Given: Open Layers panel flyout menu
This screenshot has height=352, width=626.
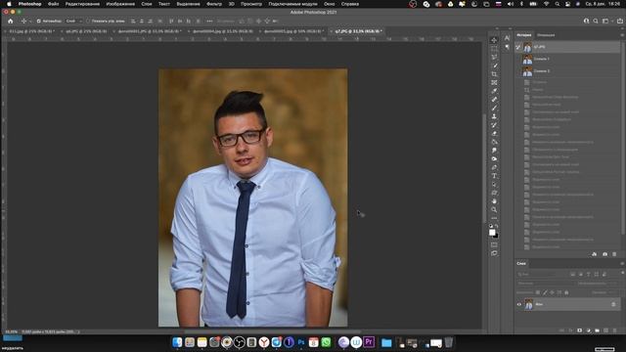Looking at the screenshot, I should tap(622, 263).
